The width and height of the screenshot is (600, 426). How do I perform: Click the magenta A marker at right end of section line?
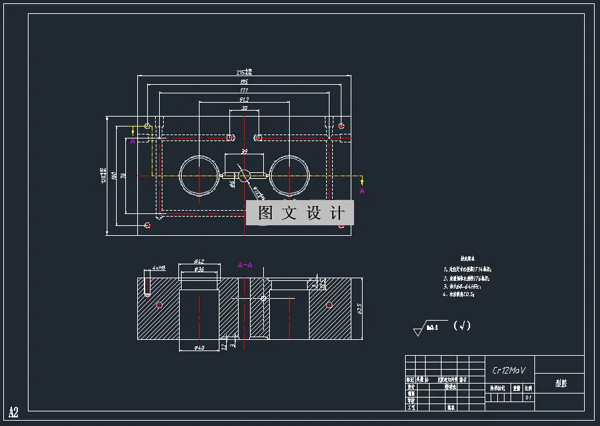362,191
